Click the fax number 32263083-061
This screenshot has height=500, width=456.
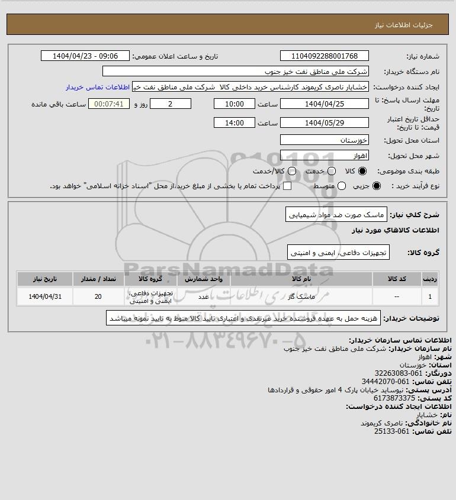click(398, 373)
